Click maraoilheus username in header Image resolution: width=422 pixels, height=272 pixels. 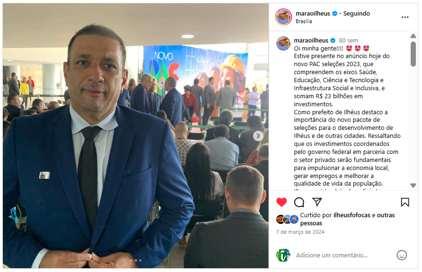tap(313, 13)
